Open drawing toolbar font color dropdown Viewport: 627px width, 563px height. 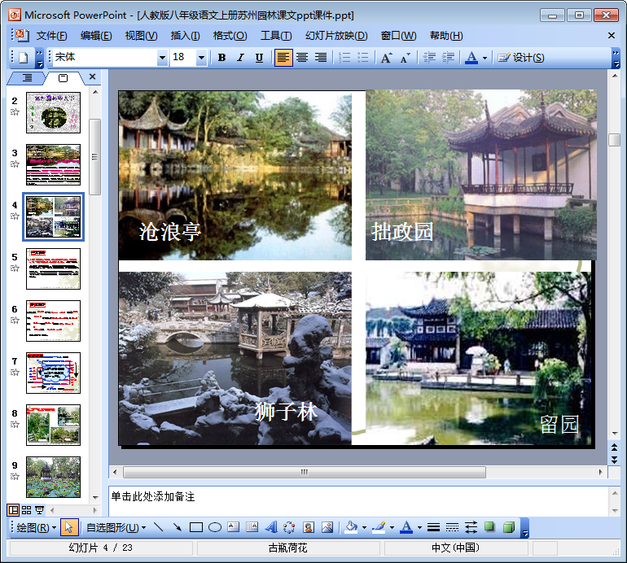pyautogui.click(x=419, y=528)
